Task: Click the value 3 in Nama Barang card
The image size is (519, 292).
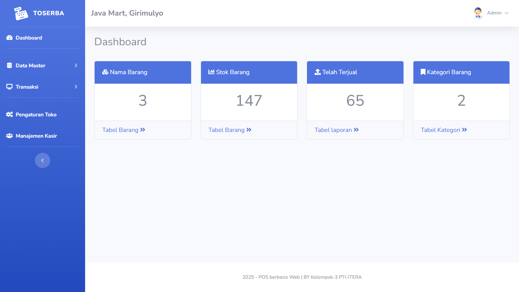Action: [142, 101]
